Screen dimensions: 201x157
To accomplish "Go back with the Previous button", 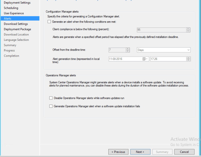I will tap(118, 152).
